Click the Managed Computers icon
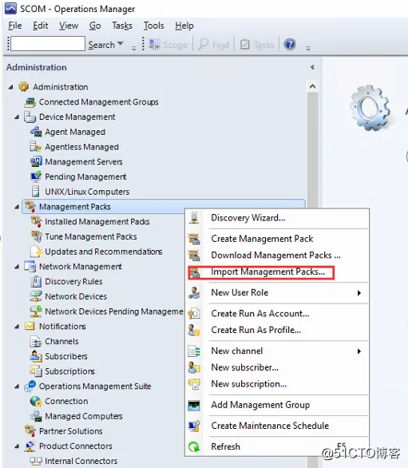The image size is (408, 468). pos(36,416)
